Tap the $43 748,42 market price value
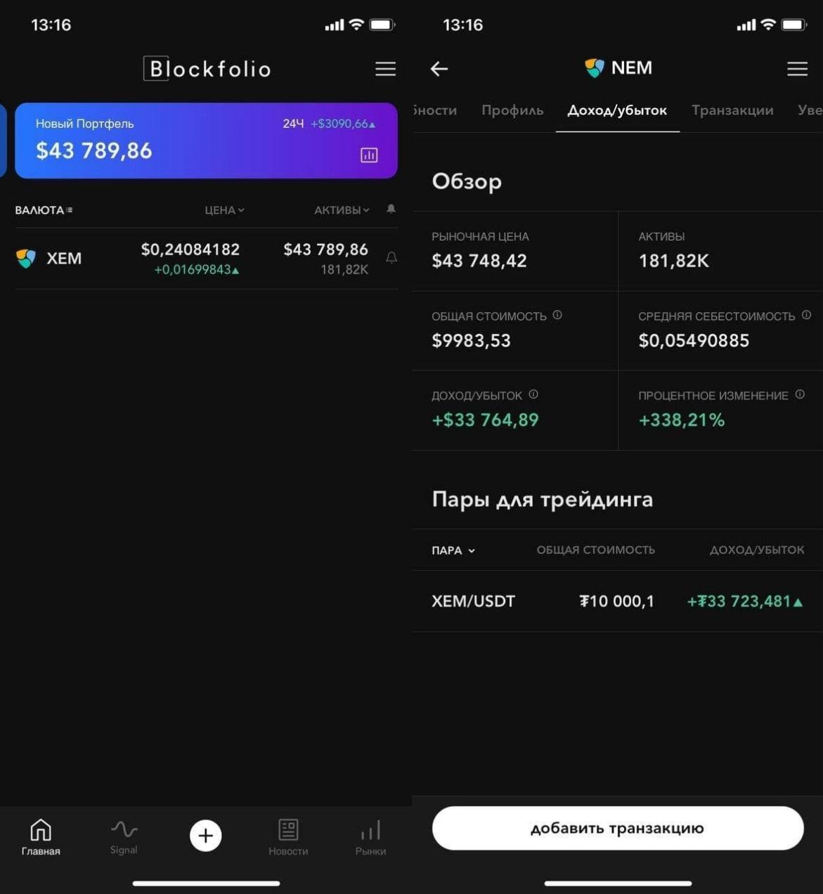This screenshot has width=823, height=894. tap(479, 261)
